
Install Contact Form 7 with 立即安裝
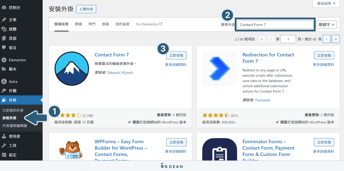point(176,55)
